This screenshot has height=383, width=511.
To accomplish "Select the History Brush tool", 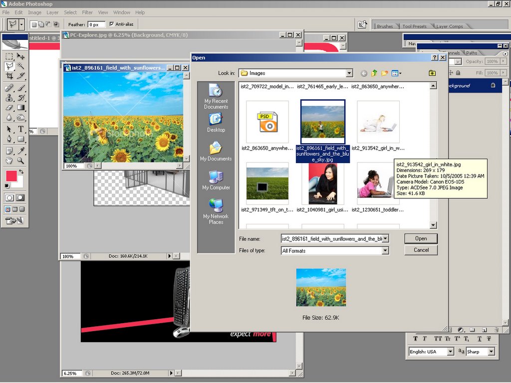I will click(x=20, y=97).
